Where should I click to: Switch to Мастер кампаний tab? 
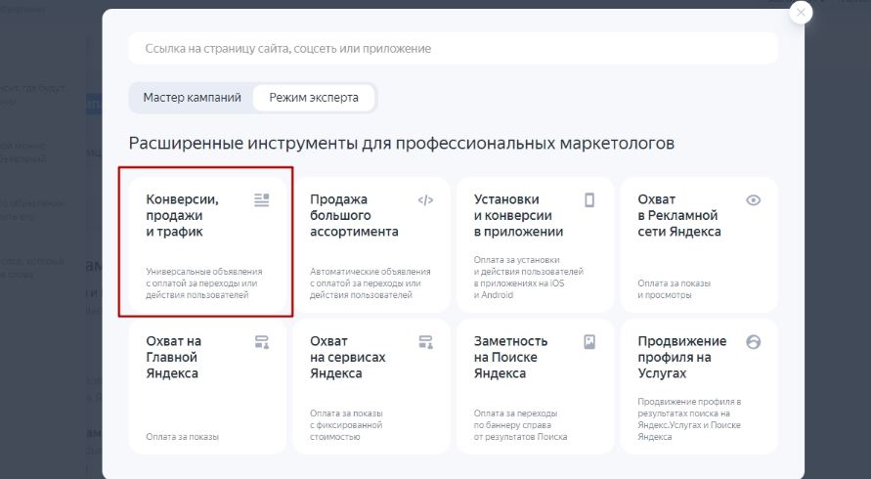pos(193,98)
